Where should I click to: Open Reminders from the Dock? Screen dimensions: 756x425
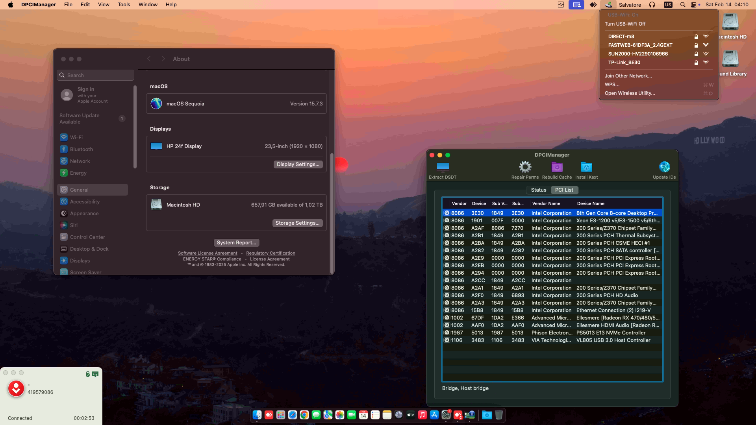pos(375,415)
